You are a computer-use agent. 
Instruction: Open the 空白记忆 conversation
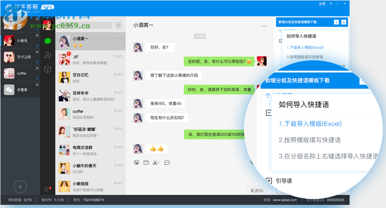pyautogui.click(x=91, y=78)
